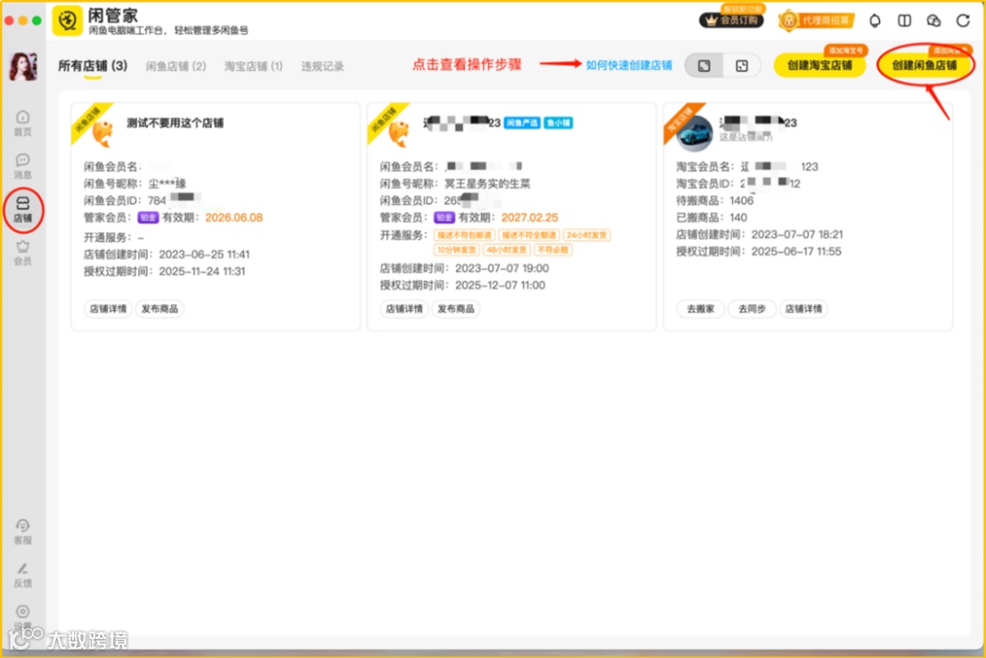Click the 铂金 badge beside 2027.02.25
This screenshot has width=986, height=658.
tap(444, 217)
